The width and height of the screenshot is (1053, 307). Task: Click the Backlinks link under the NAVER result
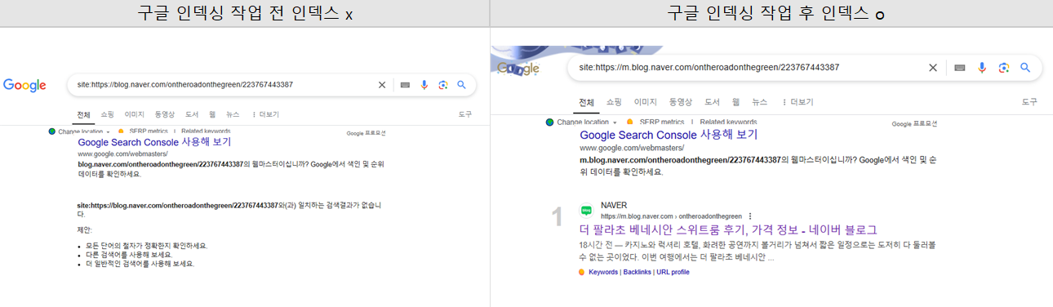coord(637,272)
